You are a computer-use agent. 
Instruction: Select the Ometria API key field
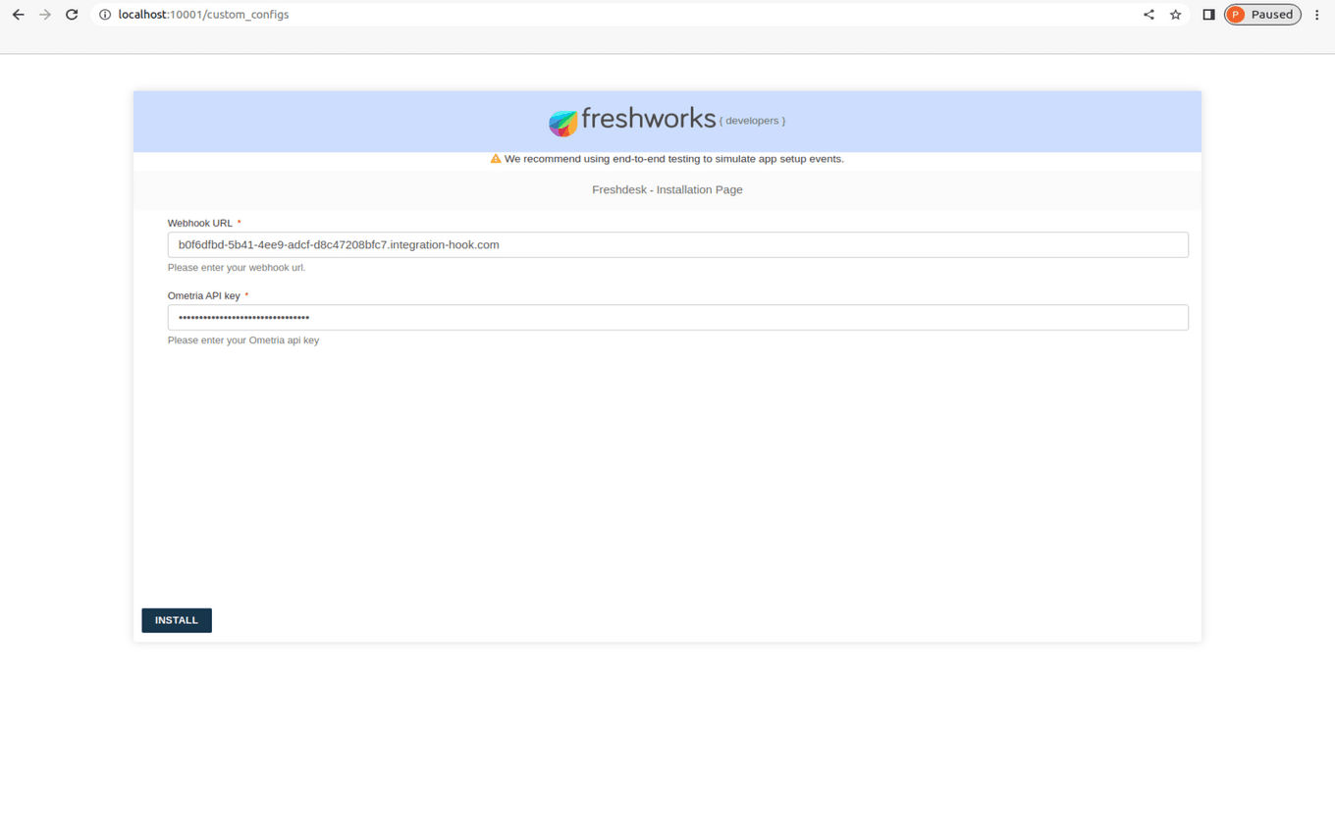pyautogui.click(x=677, y=317)
